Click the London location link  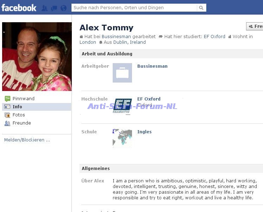[x=88, y=42]
